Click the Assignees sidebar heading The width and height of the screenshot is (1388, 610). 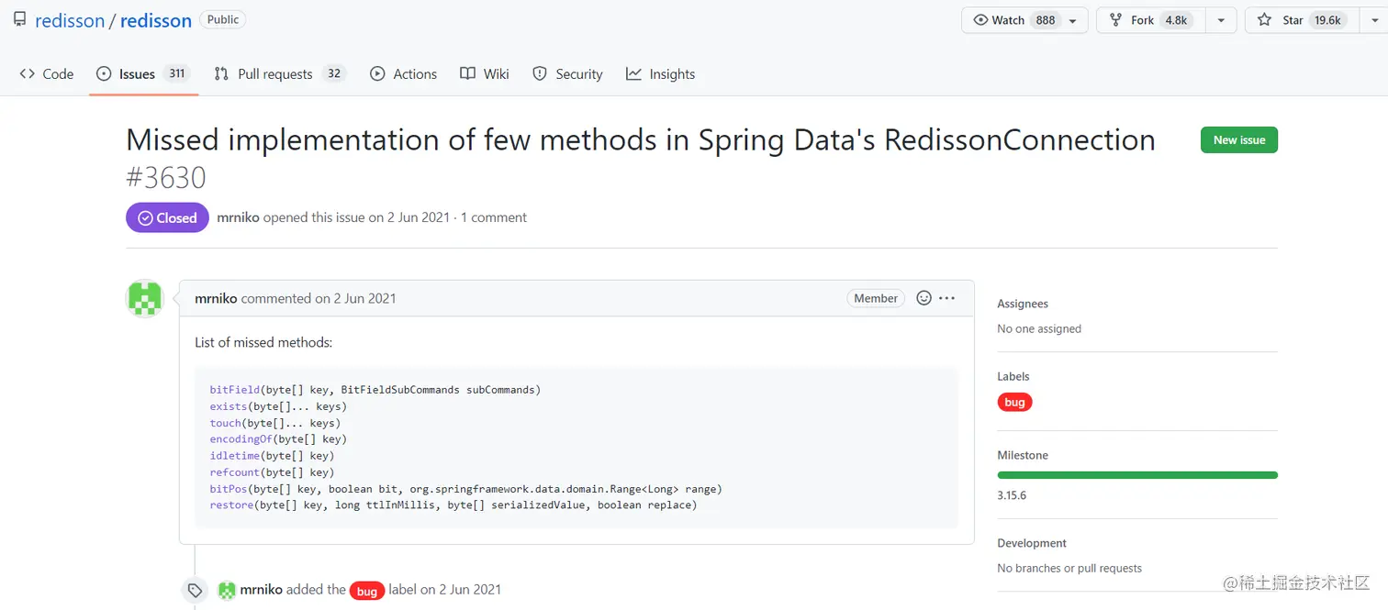pos(1023,304)
